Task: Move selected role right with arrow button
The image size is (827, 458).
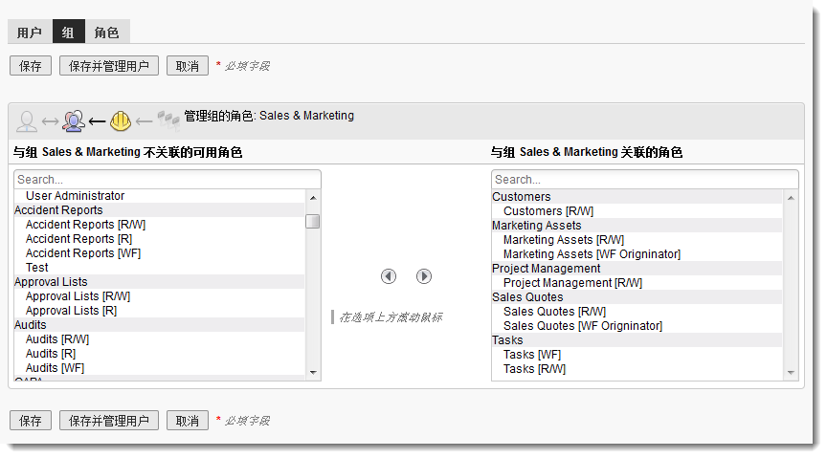Action: [423, 276]
